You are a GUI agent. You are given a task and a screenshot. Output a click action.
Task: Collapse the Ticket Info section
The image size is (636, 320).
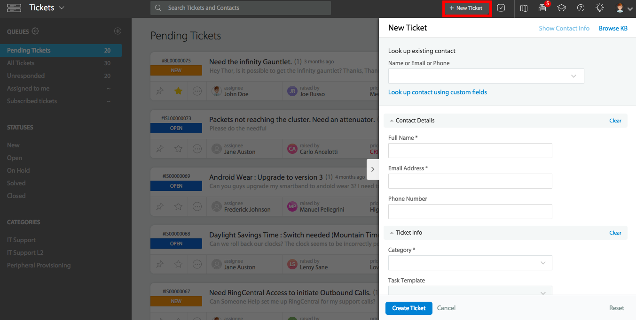392,233
